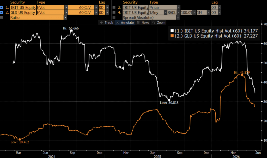Enable series 3 IBIT Price checkbox

114,8
